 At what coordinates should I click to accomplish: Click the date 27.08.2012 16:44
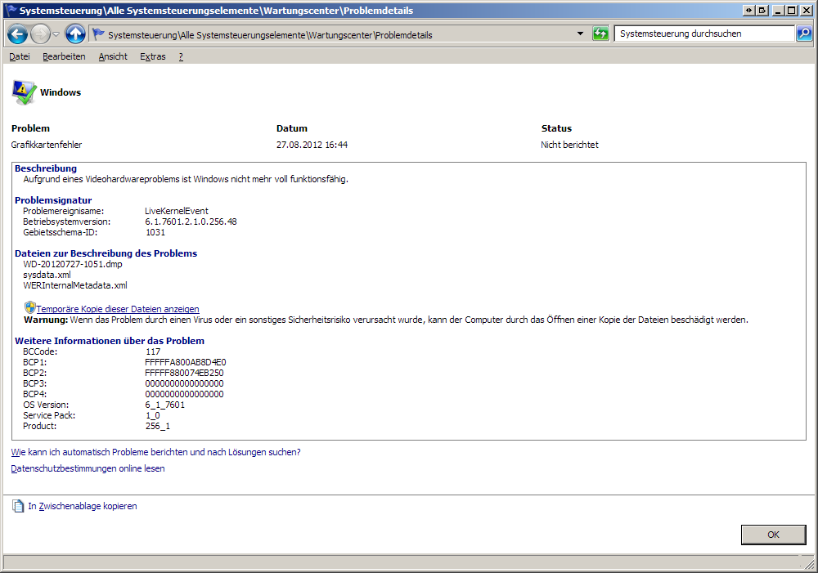312,145
